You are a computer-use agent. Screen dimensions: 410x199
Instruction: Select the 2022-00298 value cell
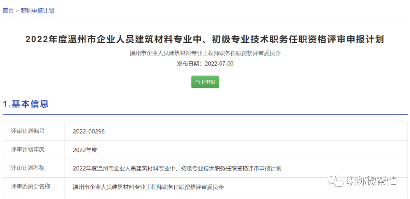click(x=236, y=132)
